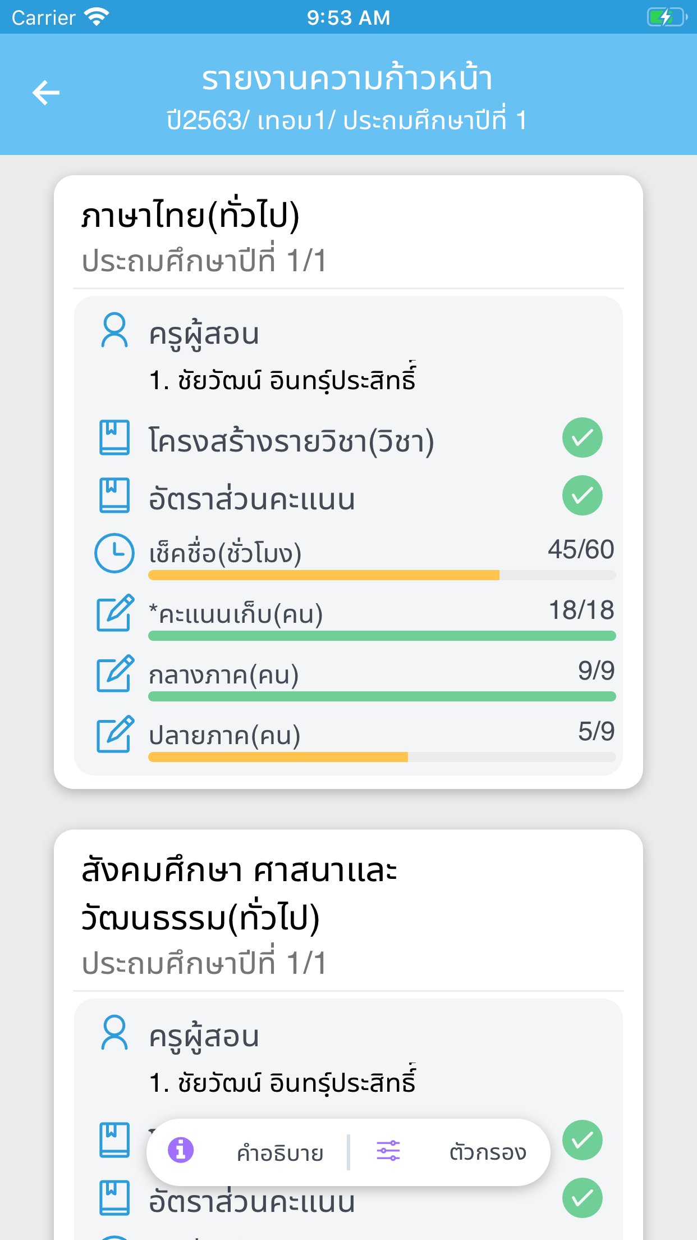Image resolution: width=697 pixels, height=1240 pixels.
Task: Click the ปลายภาค progress bar showing 5/9
Action: [x=382, y=757]
